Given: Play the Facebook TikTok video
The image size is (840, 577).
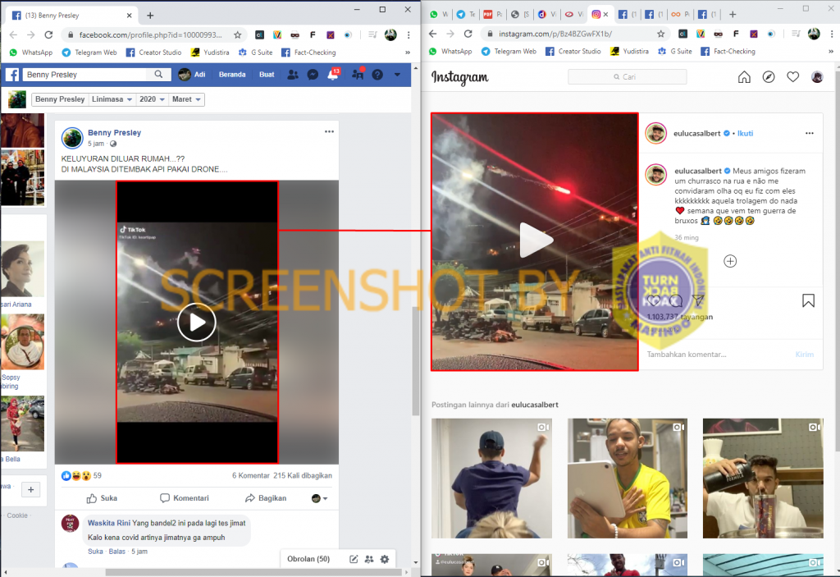Looking at the screenshot, I should point(197,322).
